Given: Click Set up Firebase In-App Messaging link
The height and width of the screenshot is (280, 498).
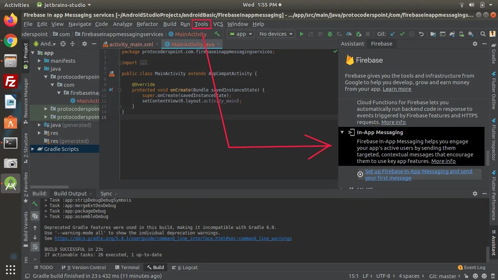Looking at the screenshot, I should click(x=419, y=175).
